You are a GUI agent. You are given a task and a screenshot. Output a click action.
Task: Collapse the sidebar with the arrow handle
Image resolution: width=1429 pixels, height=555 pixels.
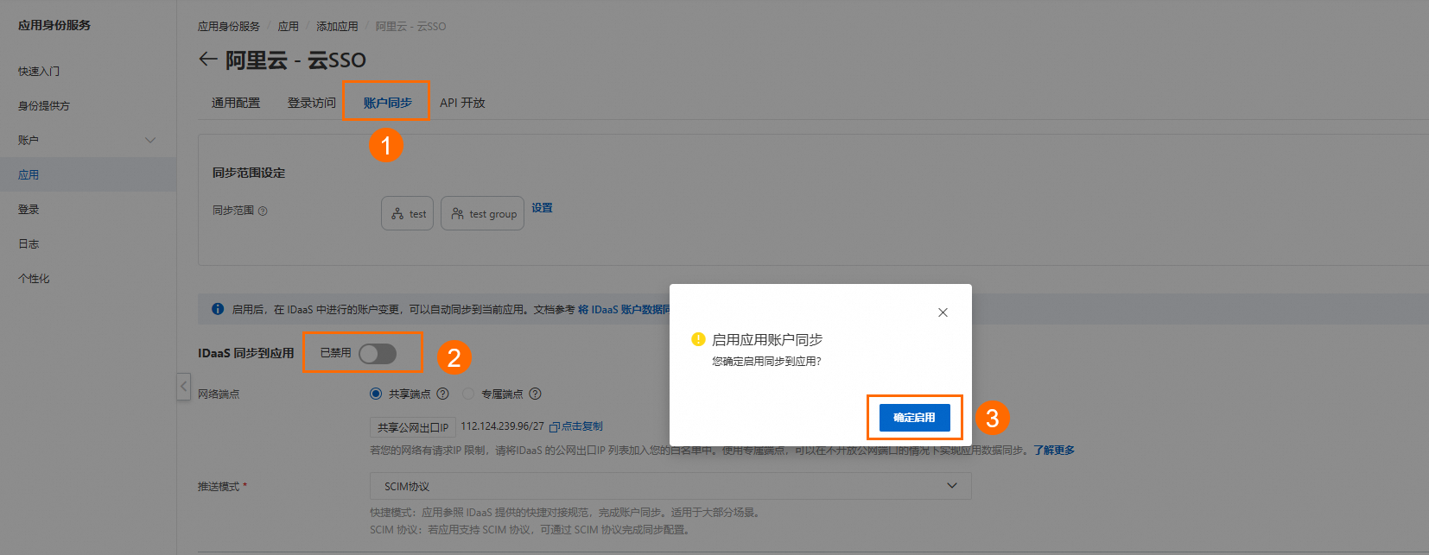[183, 386]
